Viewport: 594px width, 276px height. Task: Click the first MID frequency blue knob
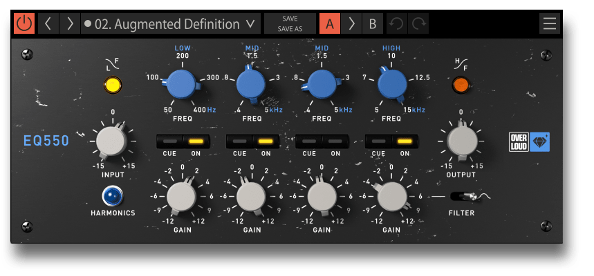[x=251, y=84]
